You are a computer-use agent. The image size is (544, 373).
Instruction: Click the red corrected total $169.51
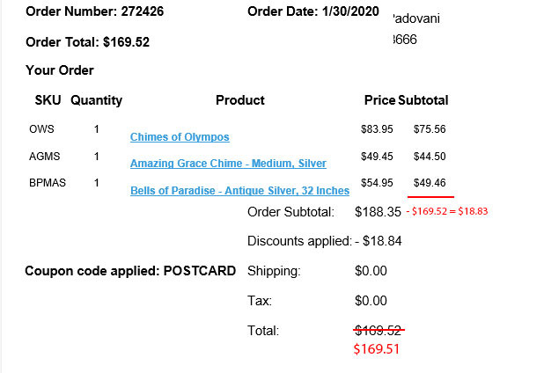(376, 349)
